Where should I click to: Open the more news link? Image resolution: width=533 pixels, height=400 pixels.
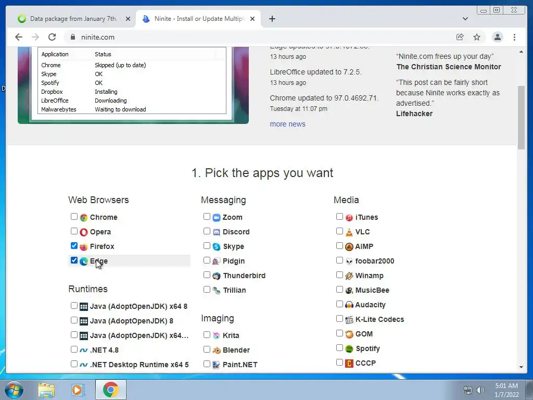(287, 124)
